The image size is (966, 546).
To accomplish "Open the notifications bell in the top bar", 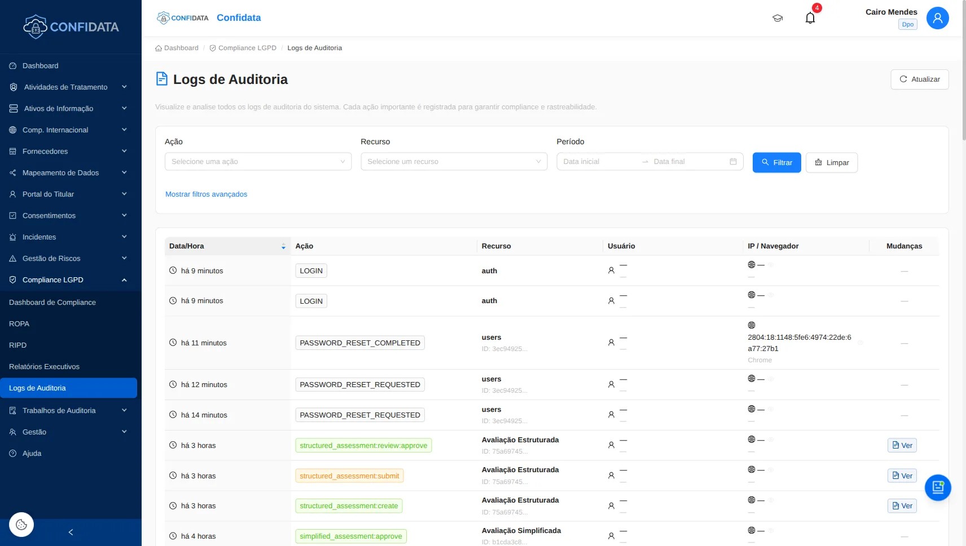I will [x=810, y=17].
